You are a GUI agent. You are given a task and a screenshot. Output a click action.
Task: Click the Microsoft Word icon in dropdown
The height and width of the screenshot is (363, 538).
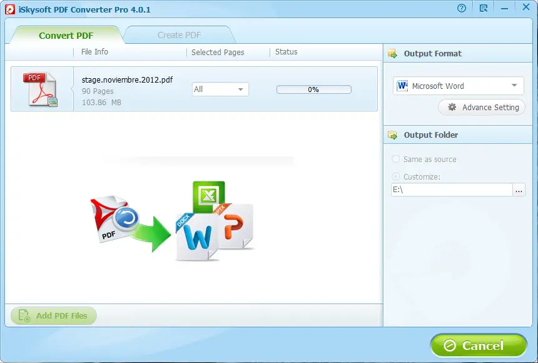(x=402, y=86)
